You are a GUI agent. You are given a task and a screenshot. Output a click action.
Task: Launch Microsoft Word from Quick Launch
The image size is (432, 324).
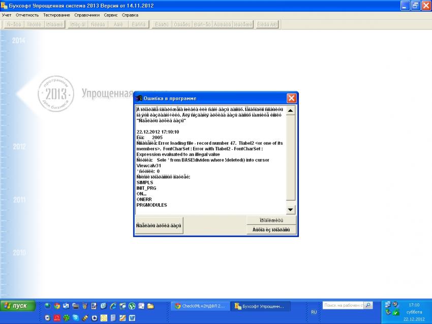pyautogui.click(x=132, y=318)
